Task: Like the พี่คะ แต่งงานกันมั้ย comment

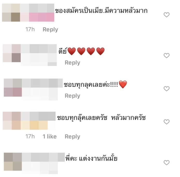Action: (167, 163)
